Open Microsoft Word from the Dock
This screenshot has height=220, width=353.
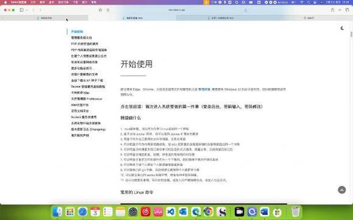click(x=265, y=211)
